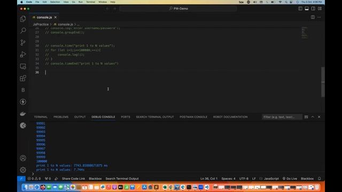
Task: Change end of line via LF
Action: click(254, 179)
